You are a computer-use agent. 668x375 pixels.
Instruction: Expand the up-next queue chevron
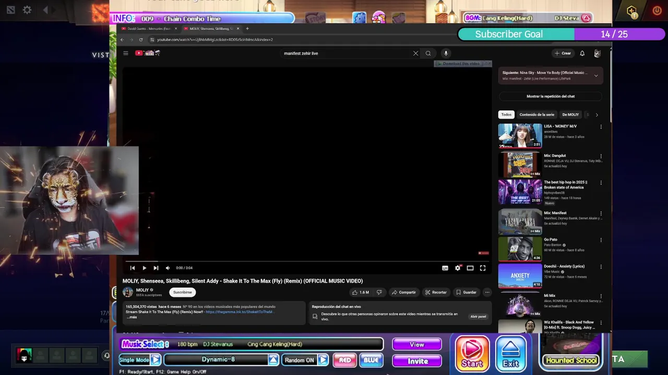coord(596,76)
